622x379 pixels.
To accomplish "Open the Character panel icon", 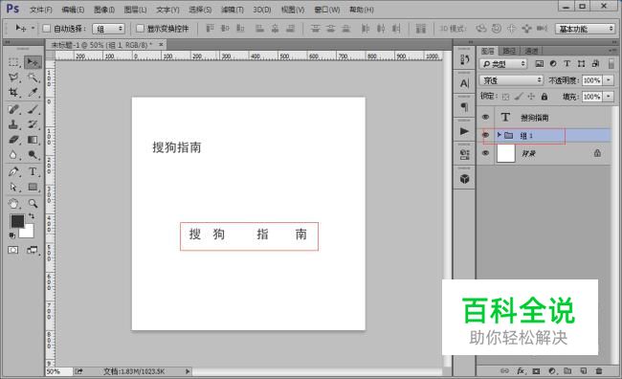I will tap(464, 83).
